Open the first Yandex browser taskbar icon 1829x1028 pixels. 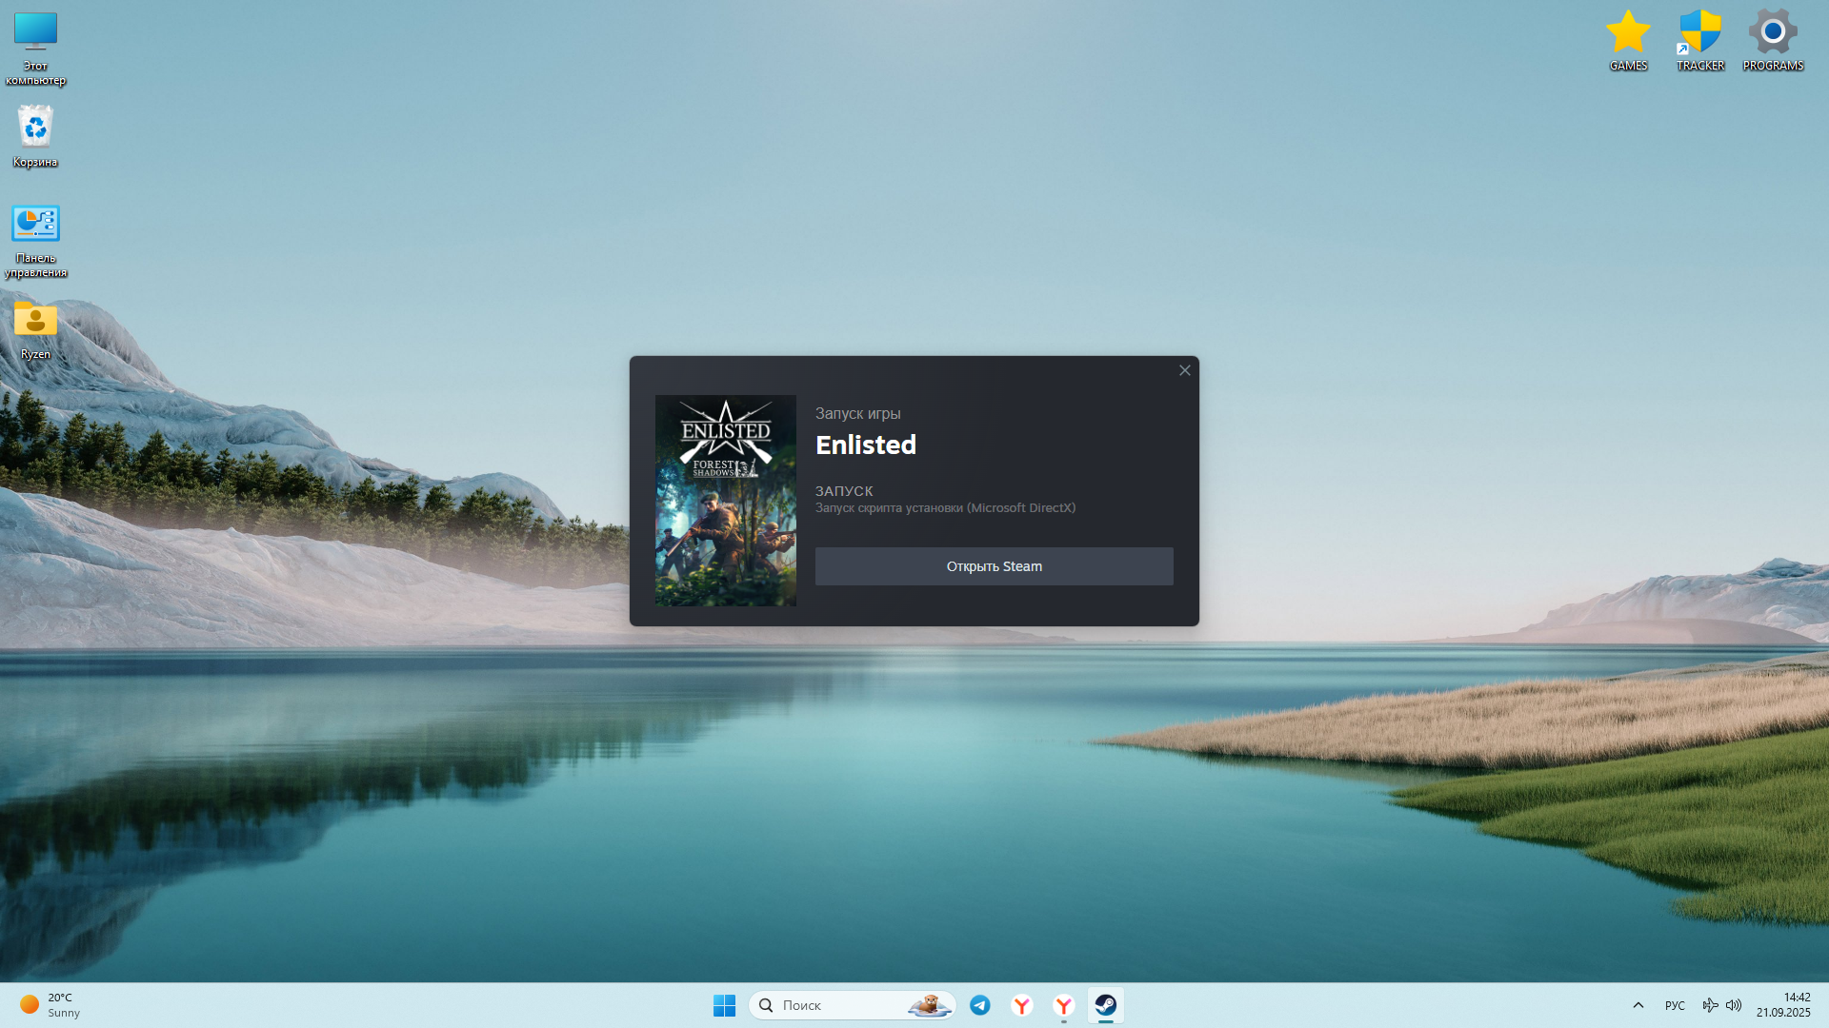tap(1022, 1005)
